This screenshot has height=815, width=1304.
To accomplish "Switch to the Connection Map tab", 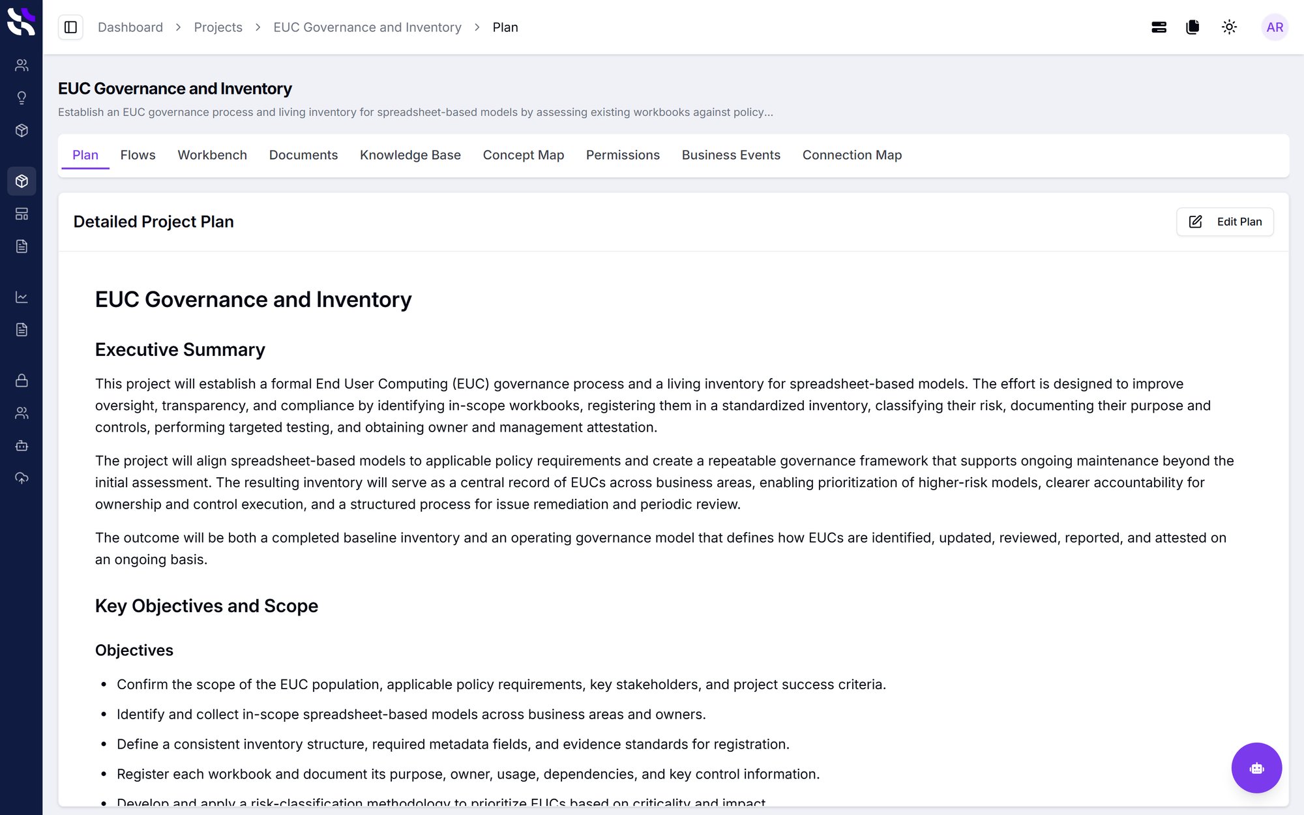I will [x=852, y=155].
